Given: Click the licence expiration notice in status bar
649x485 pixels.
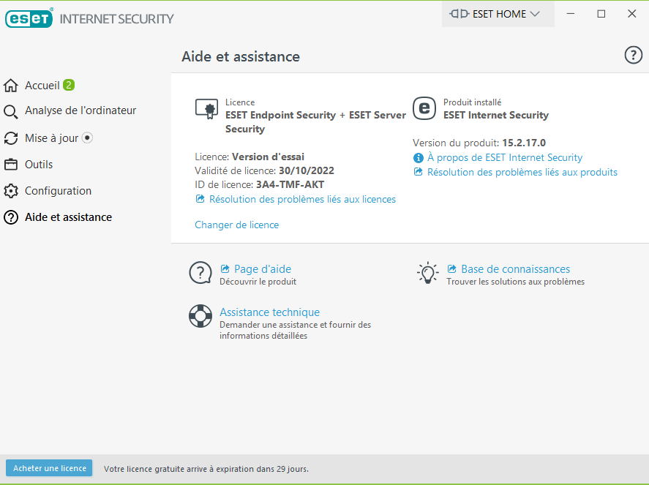Looking at the screenshot, I should click(x=206, y=469).
